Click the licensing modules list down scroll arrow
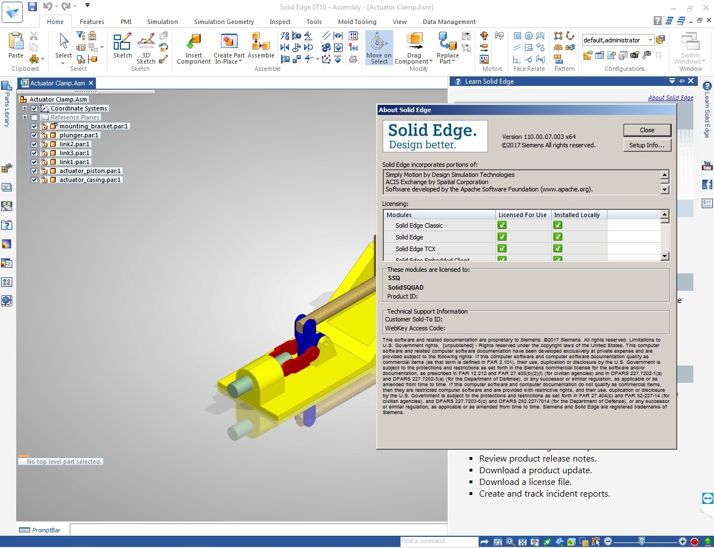This screenshot has height=548, width=714. coord(664,256)
